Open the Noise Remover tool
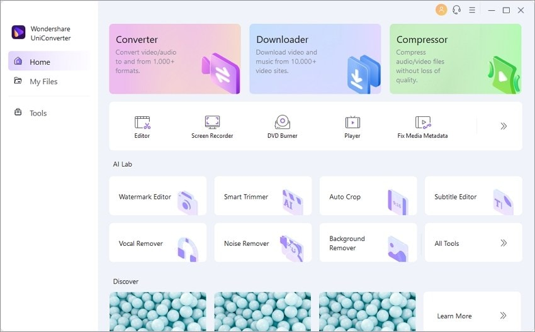This screenshot has width=535, height=332. tap(262, 243)
